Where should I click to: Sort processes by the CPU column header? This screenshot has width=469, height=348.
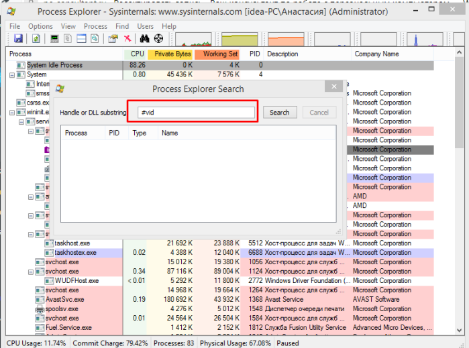coord(135,54)
